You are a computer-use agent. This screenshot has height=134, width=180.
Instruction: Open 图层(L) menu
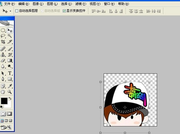point(52,4)
